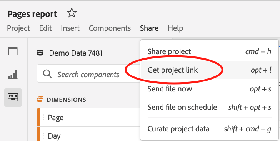Favorite the Pages report with the star icon

coord(72,13)
